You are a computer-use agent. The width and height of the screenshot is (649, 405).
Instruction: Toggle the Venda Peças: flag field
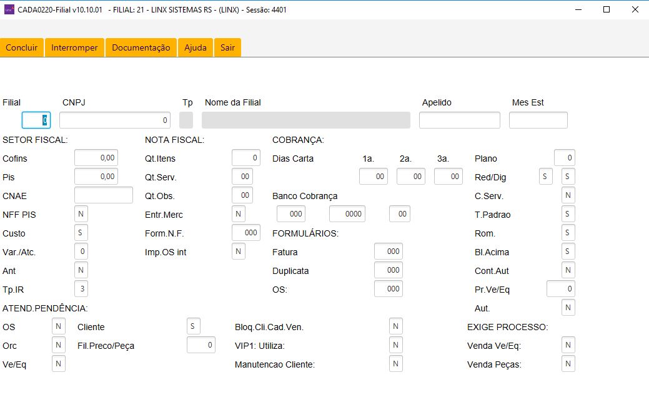pyautogui.click(x=568, y=364)
